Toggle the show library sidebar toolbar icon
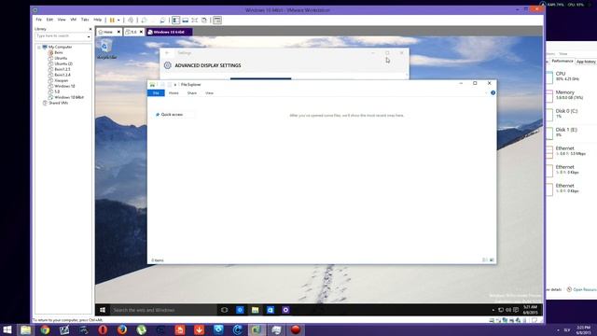Screen dimensions: 597x336 point(175,20)
